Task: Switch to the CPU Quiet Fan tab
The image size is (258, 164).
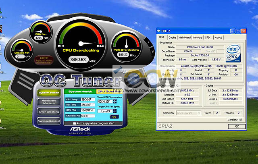Action: [x=109, y=91]
